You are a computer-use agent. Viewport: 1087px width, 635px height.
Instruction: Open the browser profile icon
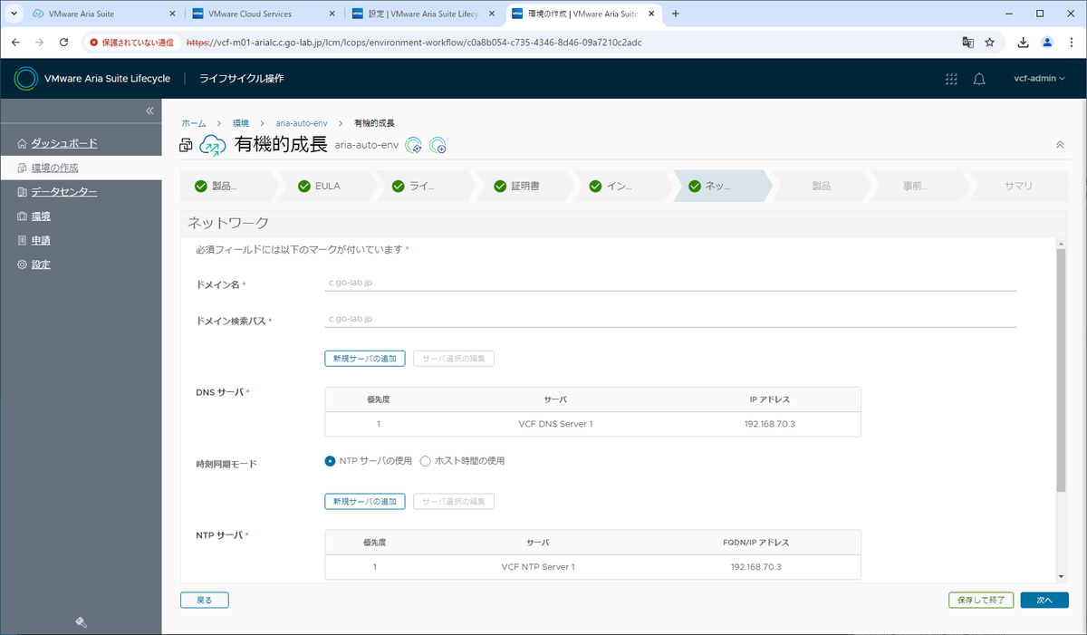pyautogui.click(x=1047, y=42)
